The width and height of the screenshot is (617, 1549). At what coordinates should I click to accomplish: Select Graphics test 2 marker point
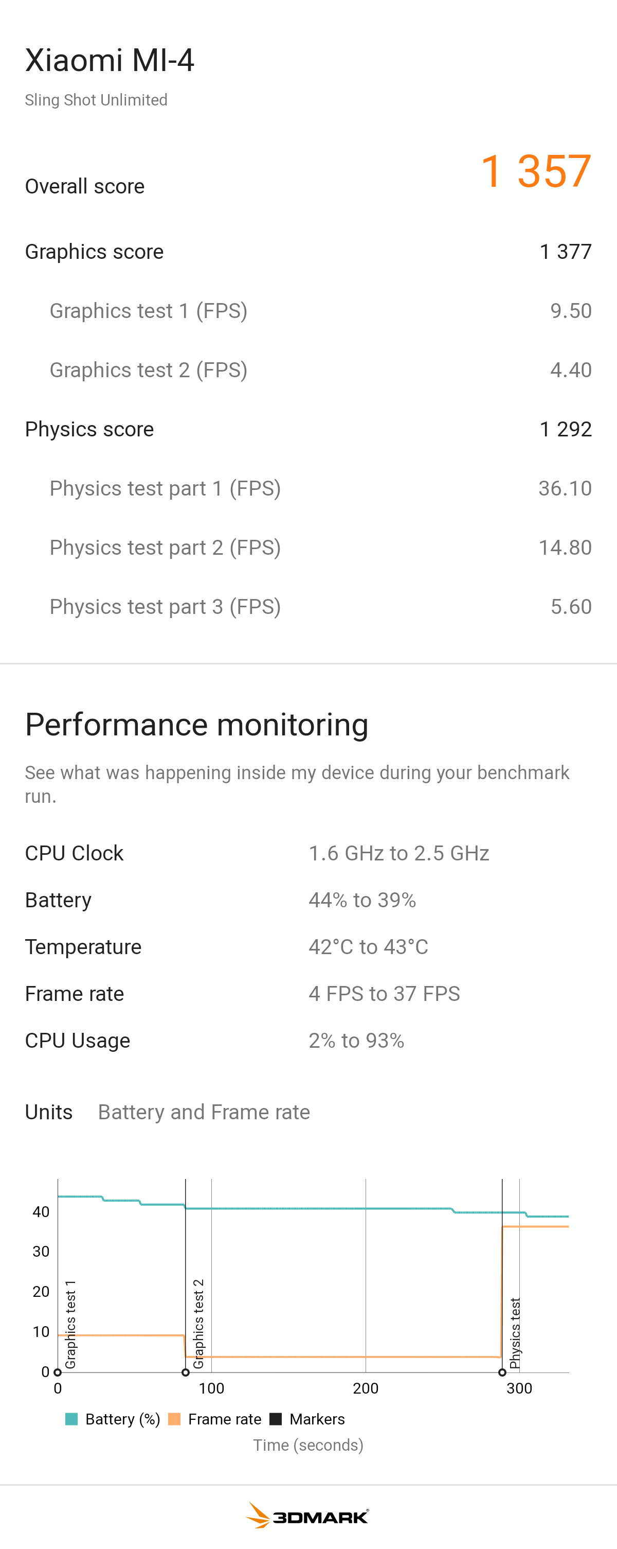(x=186, y=1372)
